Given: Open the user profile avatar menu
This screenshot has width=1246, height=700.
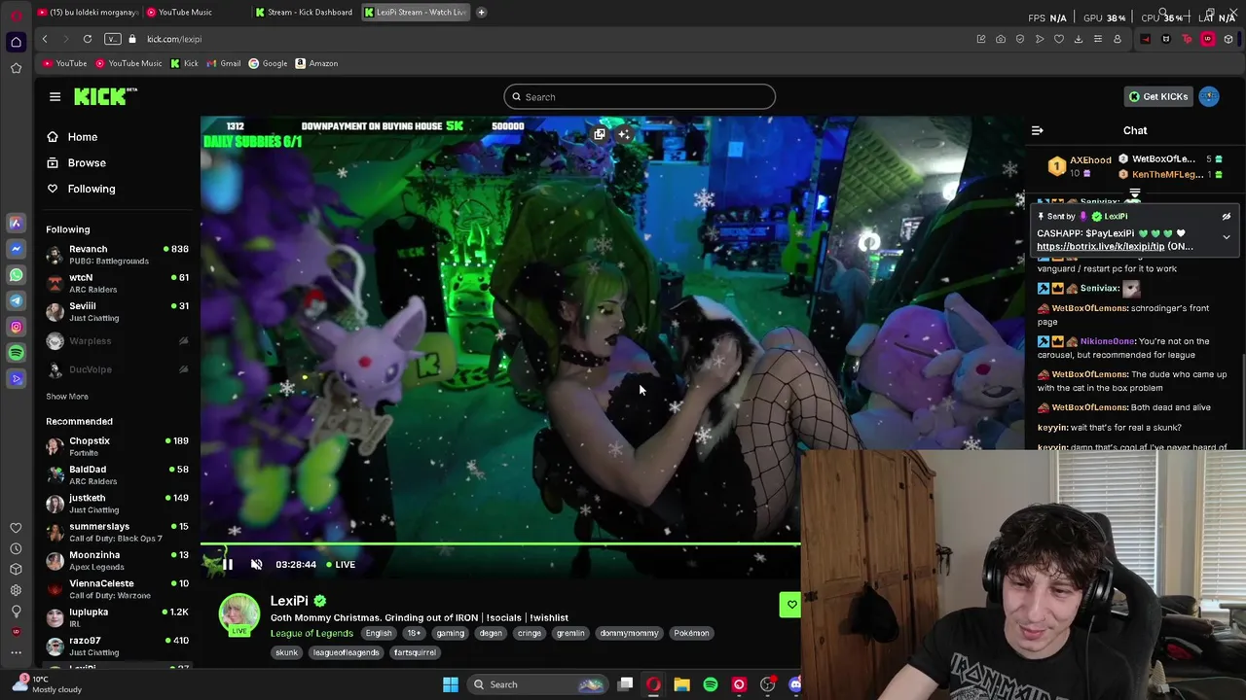Looking at the screenshot, I should [1209, 96].
